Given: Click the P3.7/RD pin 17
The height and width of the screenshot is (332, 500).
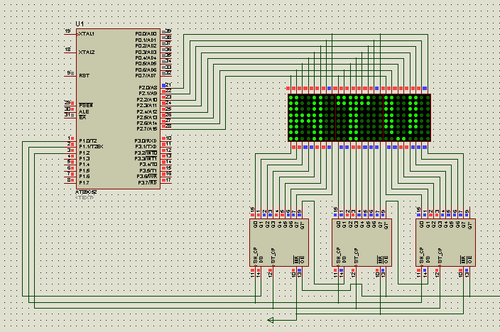Looking at the screenshot, I should click(168, 182).
